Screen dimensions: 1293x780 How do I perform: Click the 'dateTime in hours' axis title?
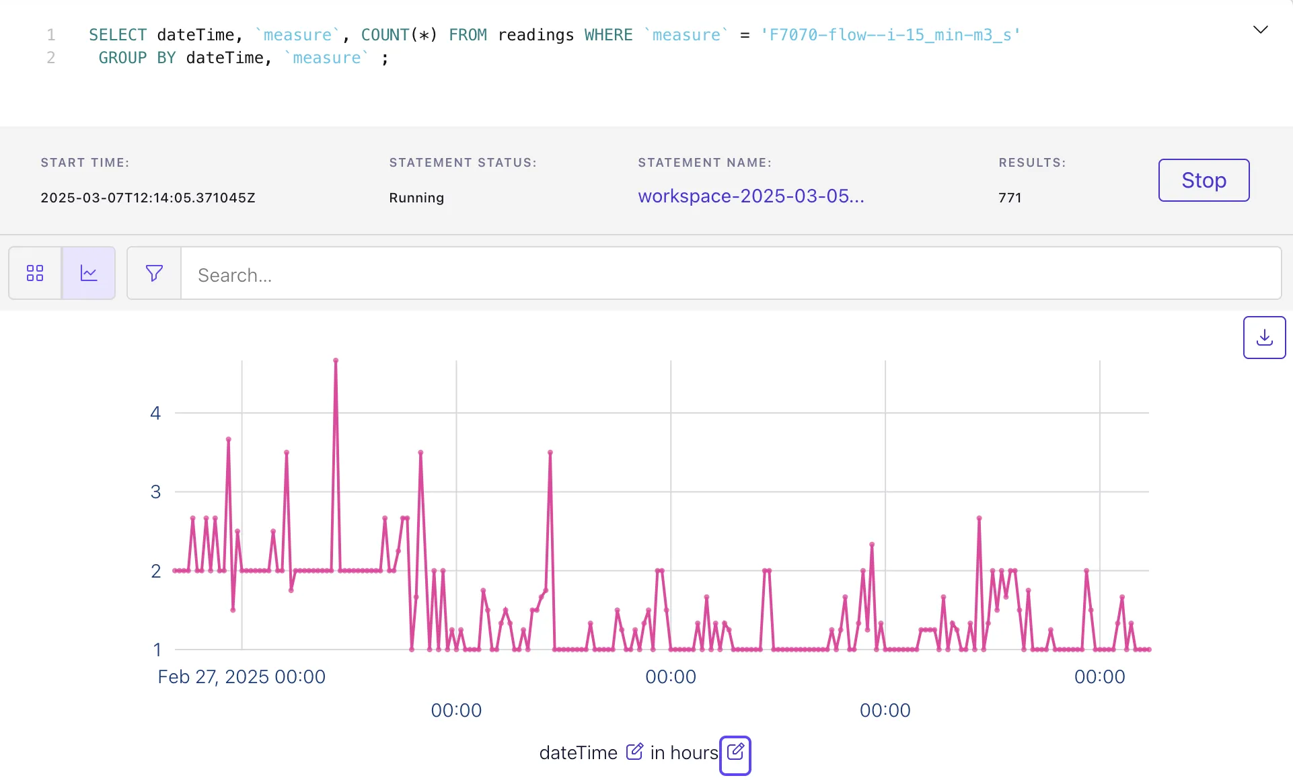pyautogui.click(x=628, y=753)
